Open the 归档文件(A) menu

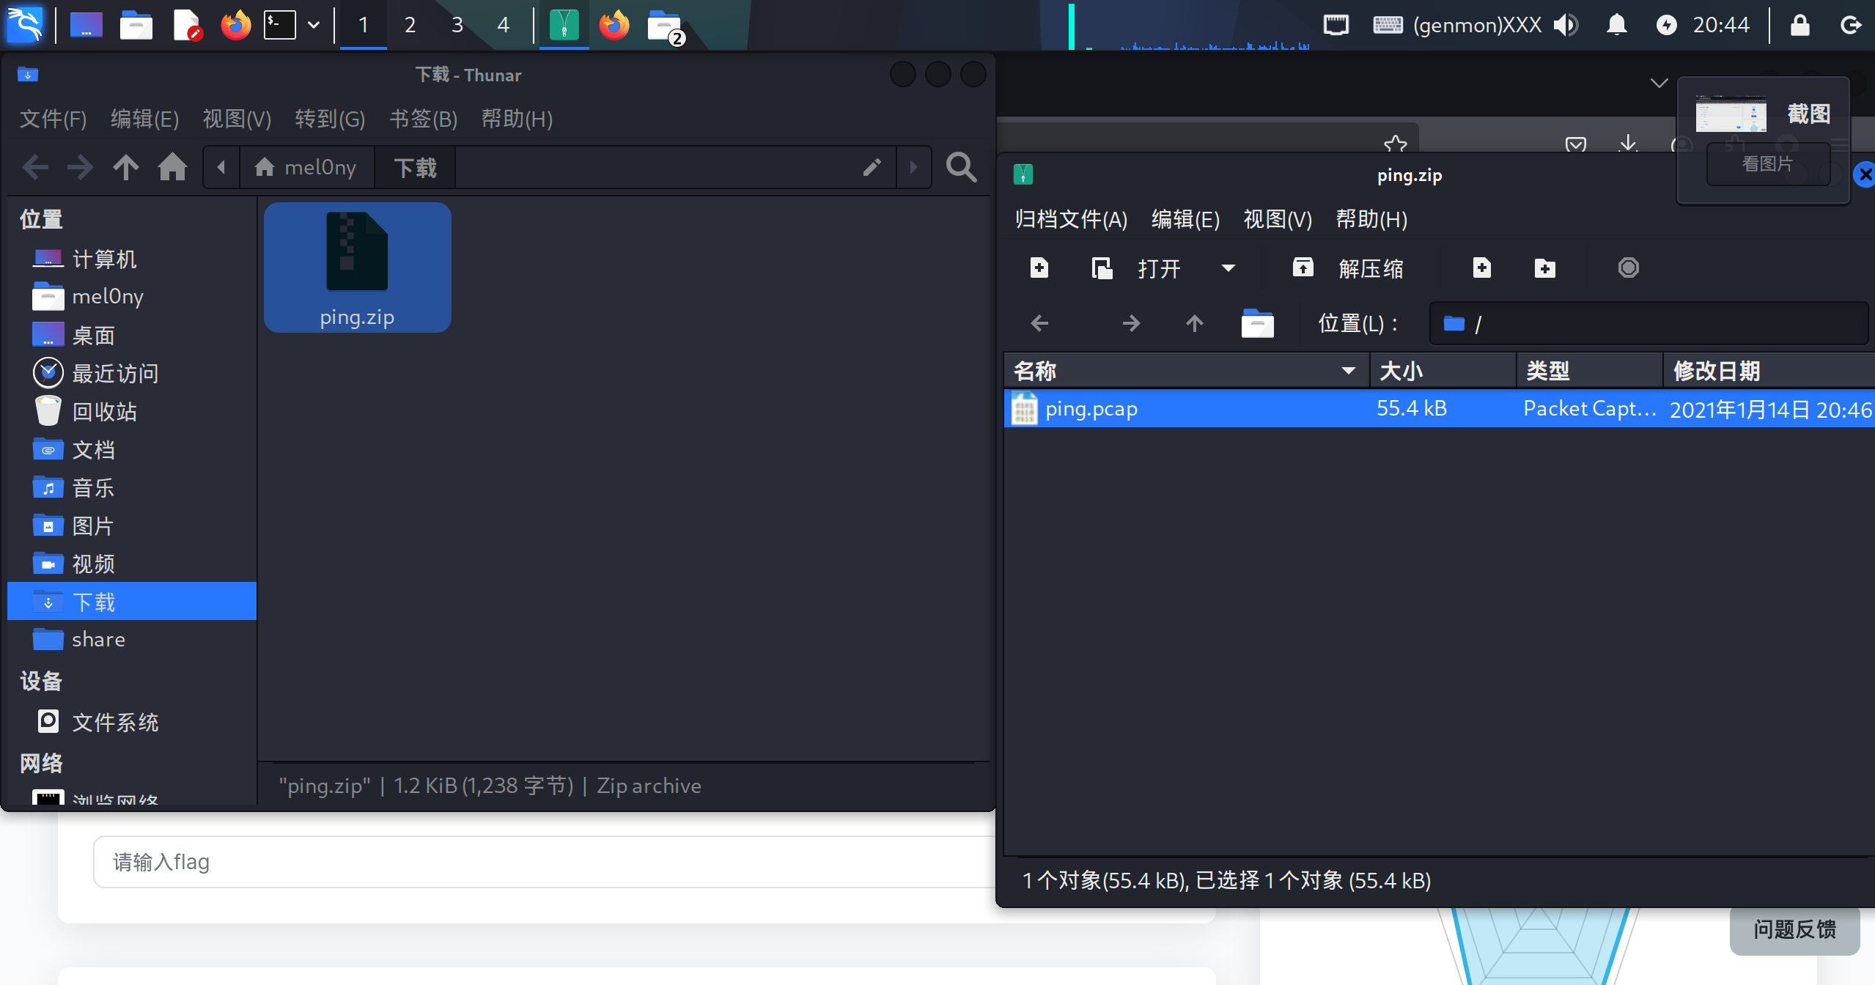click(x=1071, y=219)
